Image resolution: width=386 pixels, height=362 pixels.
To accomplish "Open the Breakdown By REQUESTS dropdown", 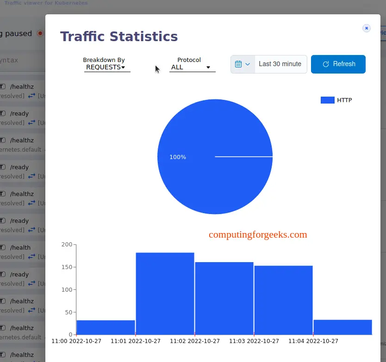I will click(107, 67).
